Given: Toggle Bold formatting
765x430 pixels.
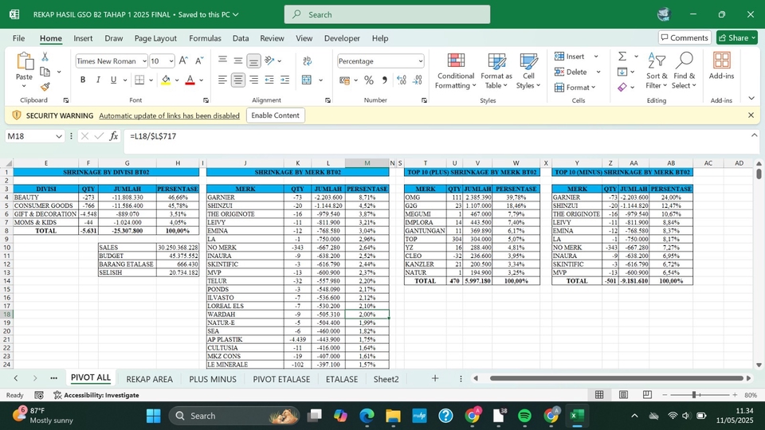Looking at the screenshot, I should [x=82, y=80].
